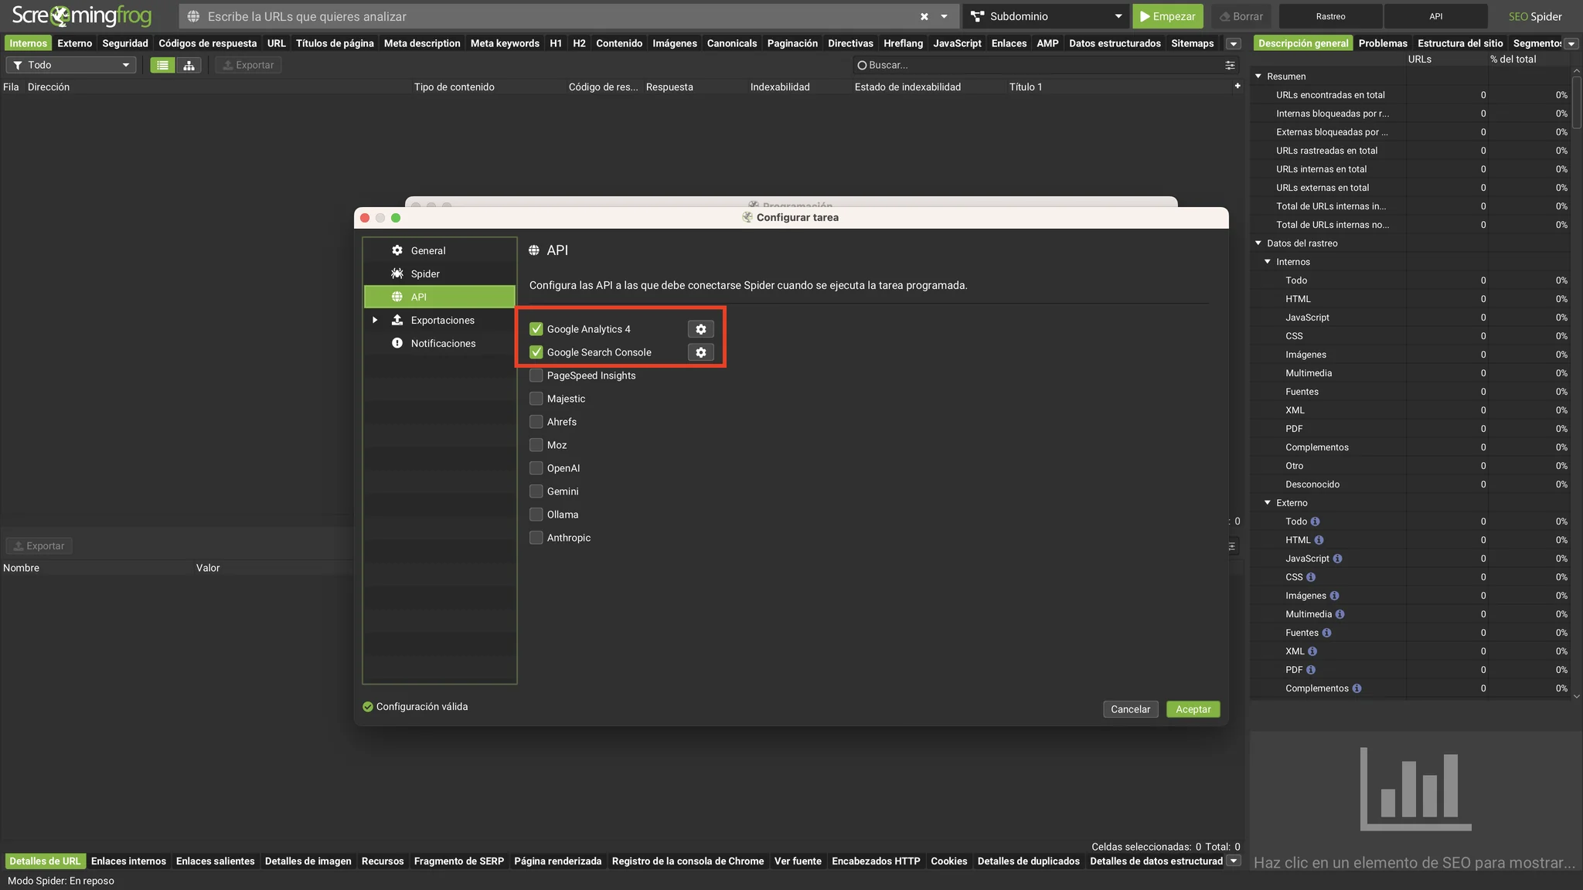This screenshot has width=1583, height=890.
Task: Enable Moz API checkbox
Action: click(536, 445)
